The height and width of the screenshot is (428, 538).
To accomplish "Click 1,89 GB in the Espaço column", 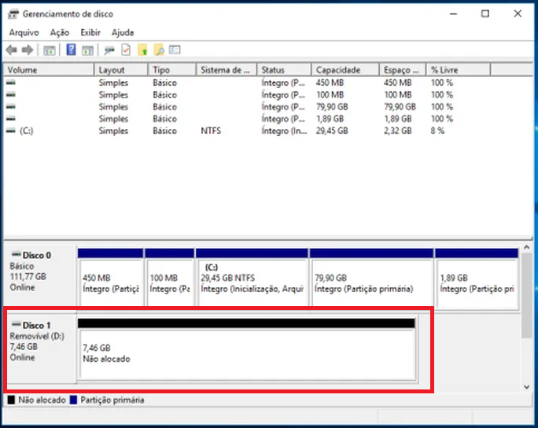I will click(398, 119).
